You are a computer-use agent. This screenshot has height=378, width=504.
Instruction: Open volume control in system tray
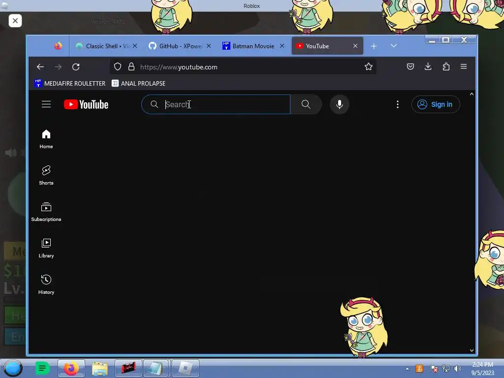pyautogui.click(x=457, y=369)
